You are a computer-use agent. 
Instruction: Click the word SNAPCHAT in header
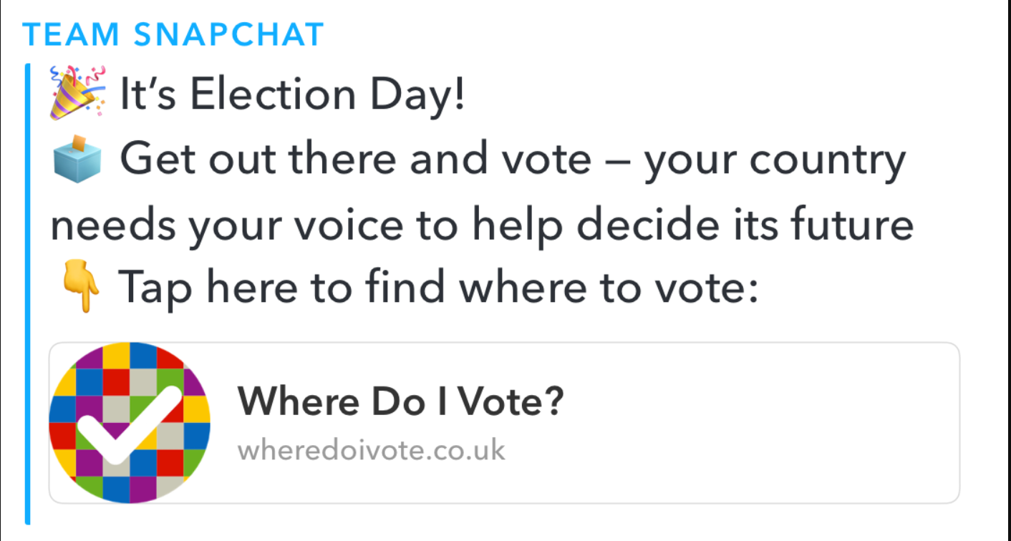point(229,34)
